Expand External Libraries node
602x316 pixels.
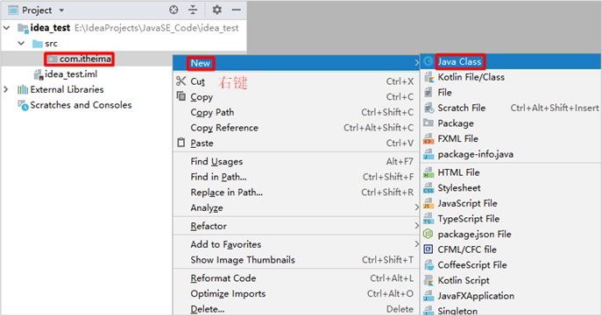click(x=6, y=89)
